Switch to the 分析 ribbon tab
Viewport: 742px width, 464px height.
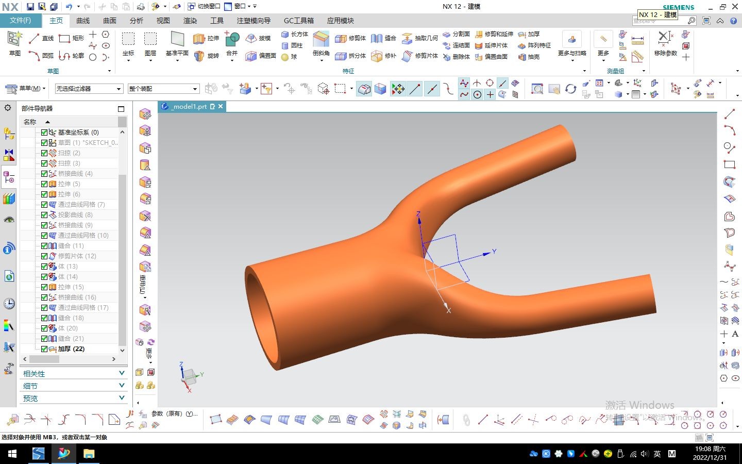137,21
